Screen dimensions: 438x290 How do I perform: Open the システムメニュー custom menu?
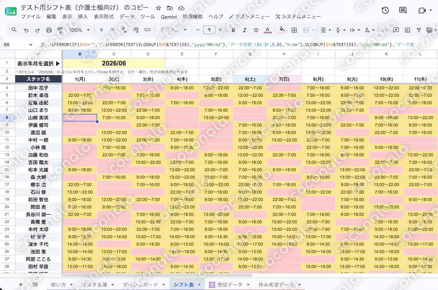(298, 17)
